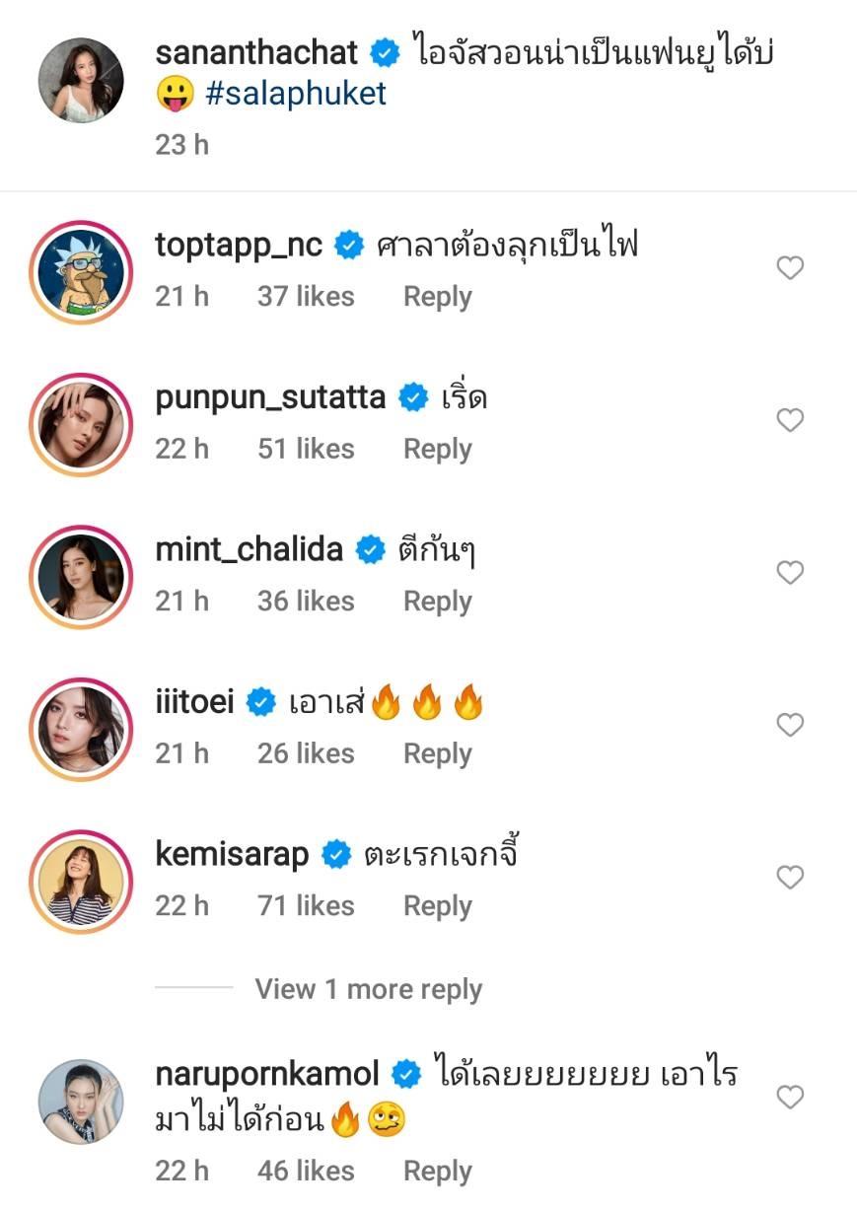Tap the heart beside narupornkamol's comment
This screenshot has width=857, height=1211.
790,1098
